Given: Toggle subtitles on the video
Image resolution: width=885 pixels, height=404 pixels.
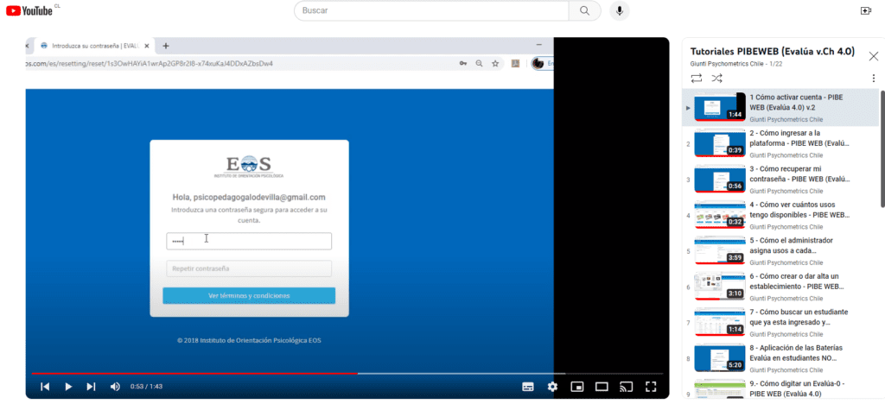Looking at the screenshot, I should coord(527,387).
